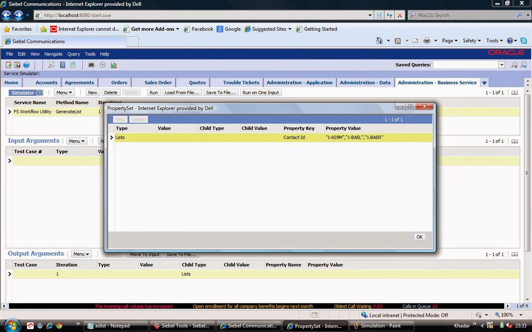Open the Input Arguments Menu dropdown
Screen dimensions: 532x332
click(76, 141)
